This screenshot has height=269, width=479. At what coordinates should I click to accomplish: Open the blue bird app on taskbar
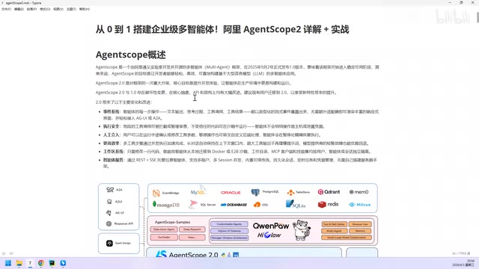click(63, 263)
